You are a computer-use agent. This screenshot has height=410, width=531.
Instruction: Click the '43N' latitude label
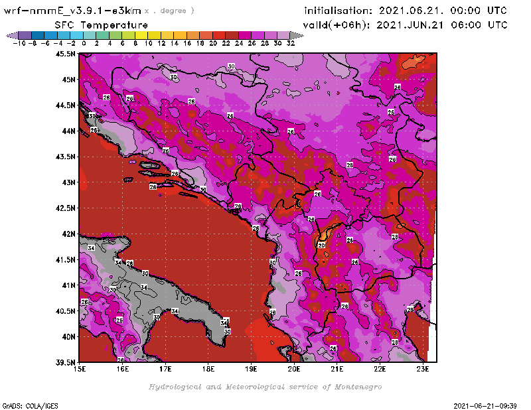(x=69, y=182)
